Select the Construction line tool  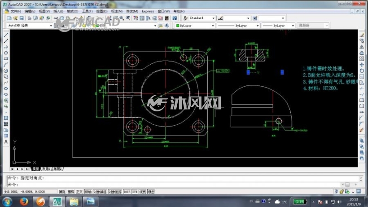6,41
